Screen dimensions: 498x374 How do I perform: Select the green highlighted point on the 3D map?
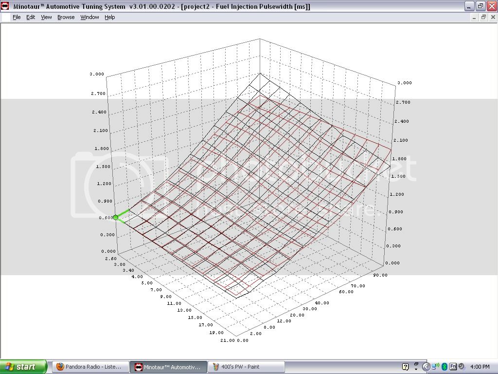click(x=116, y=218)
